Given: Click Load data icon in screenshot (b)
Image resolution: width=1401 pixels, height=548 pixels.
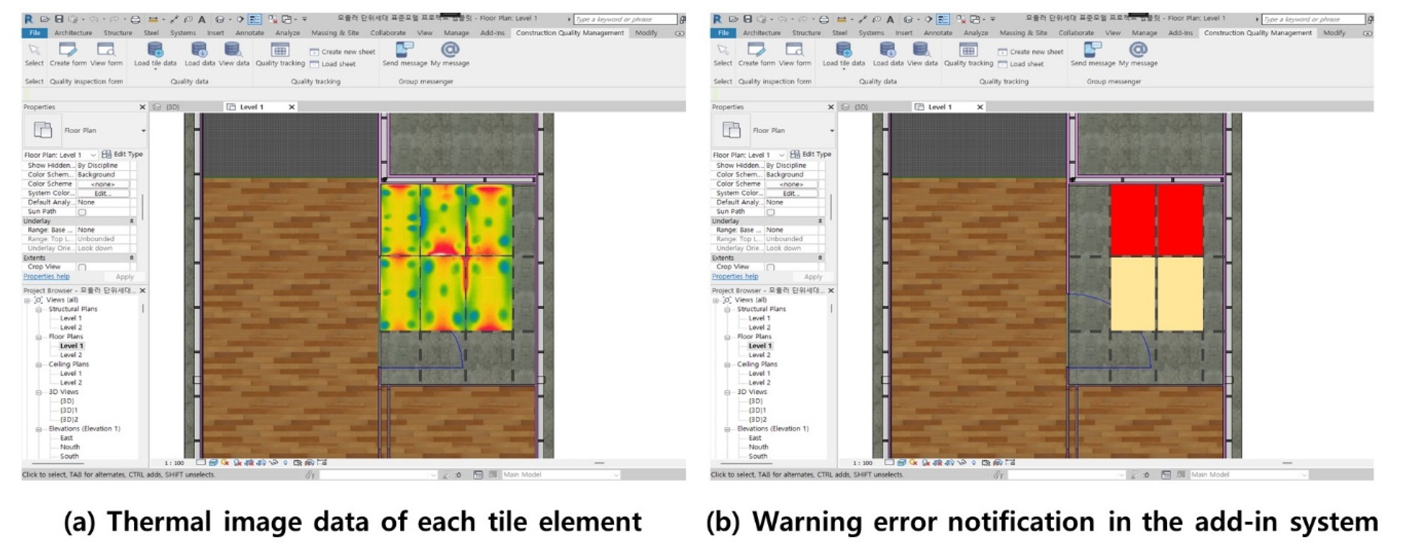Looking at the screenshot, I should pos(888,50).
